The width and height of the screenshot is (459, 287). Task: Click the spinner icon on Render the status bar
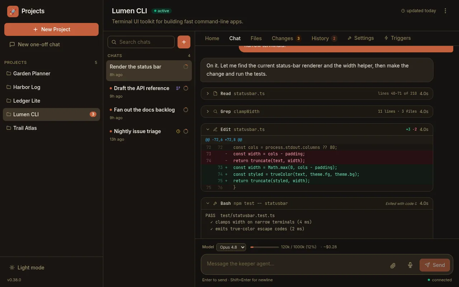click(186, 67)
